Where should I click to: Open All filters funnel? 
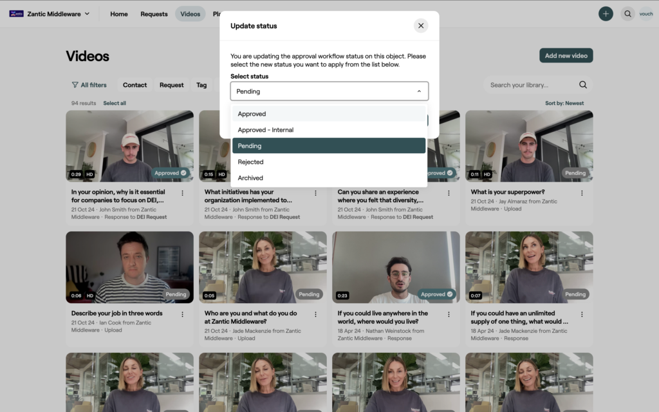click(x=89, y=85)
